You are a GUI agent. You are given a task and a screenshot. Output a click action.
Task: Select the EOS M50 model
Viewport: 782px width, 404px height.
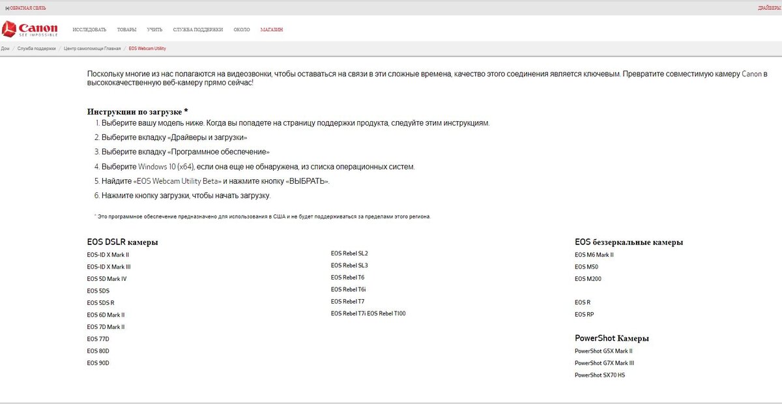(x=586, y=267)
